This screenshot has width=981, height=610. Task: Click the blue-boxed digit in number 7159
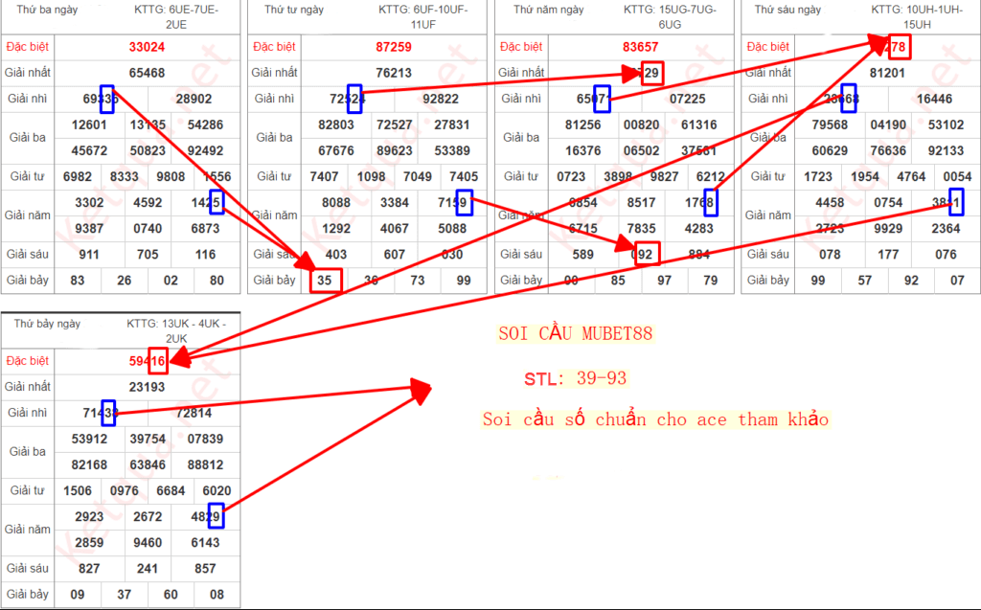463,202
